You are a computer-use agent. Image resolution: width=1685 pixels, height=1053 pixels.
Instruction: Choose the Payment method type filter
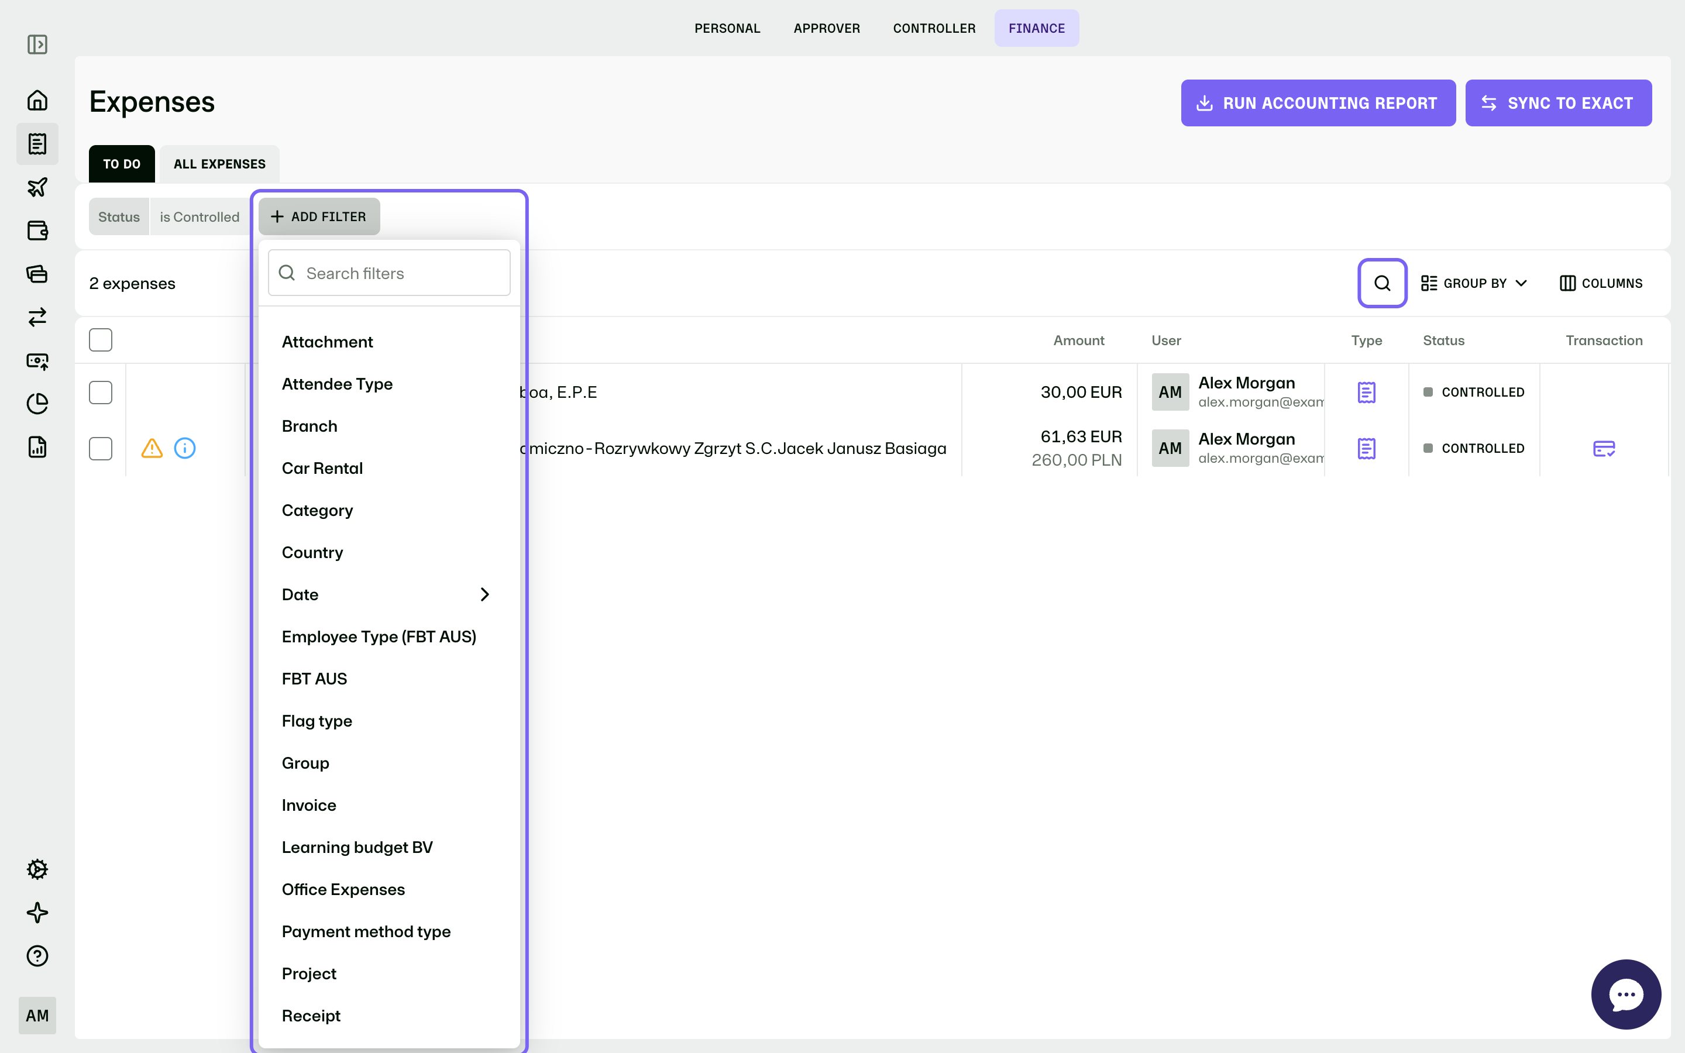tap(389, 931)
